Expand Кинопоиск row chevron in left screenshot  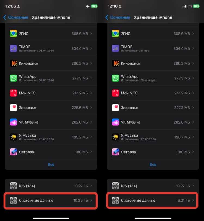[x=91, y=63]
